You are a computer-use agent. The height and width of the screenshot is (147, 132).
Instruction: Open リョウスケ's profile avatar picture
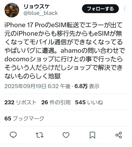point(11,10)
